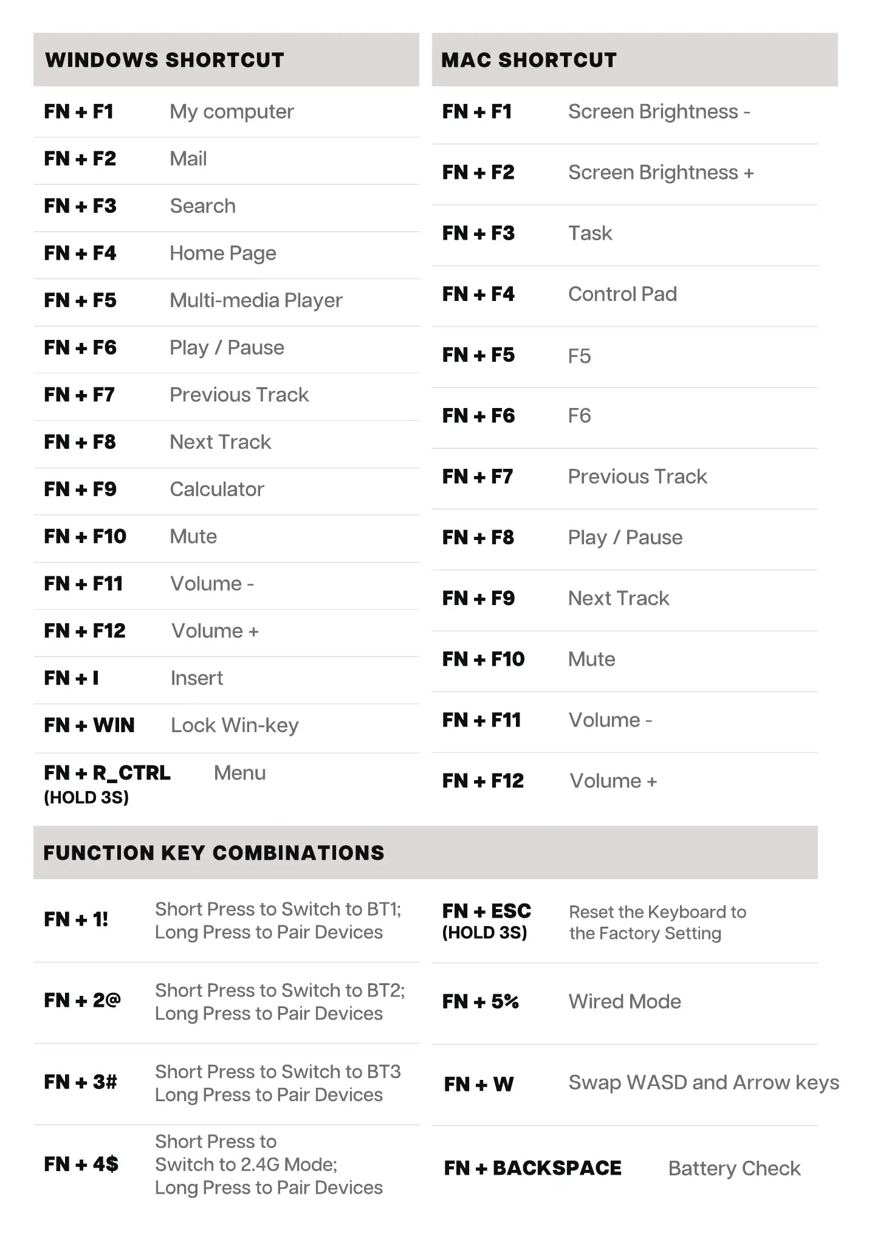The width and height of the screenshot is (869, 1238).
Task: Select the "Screen Brightness +" Mac entry
Action: [661, 173]
